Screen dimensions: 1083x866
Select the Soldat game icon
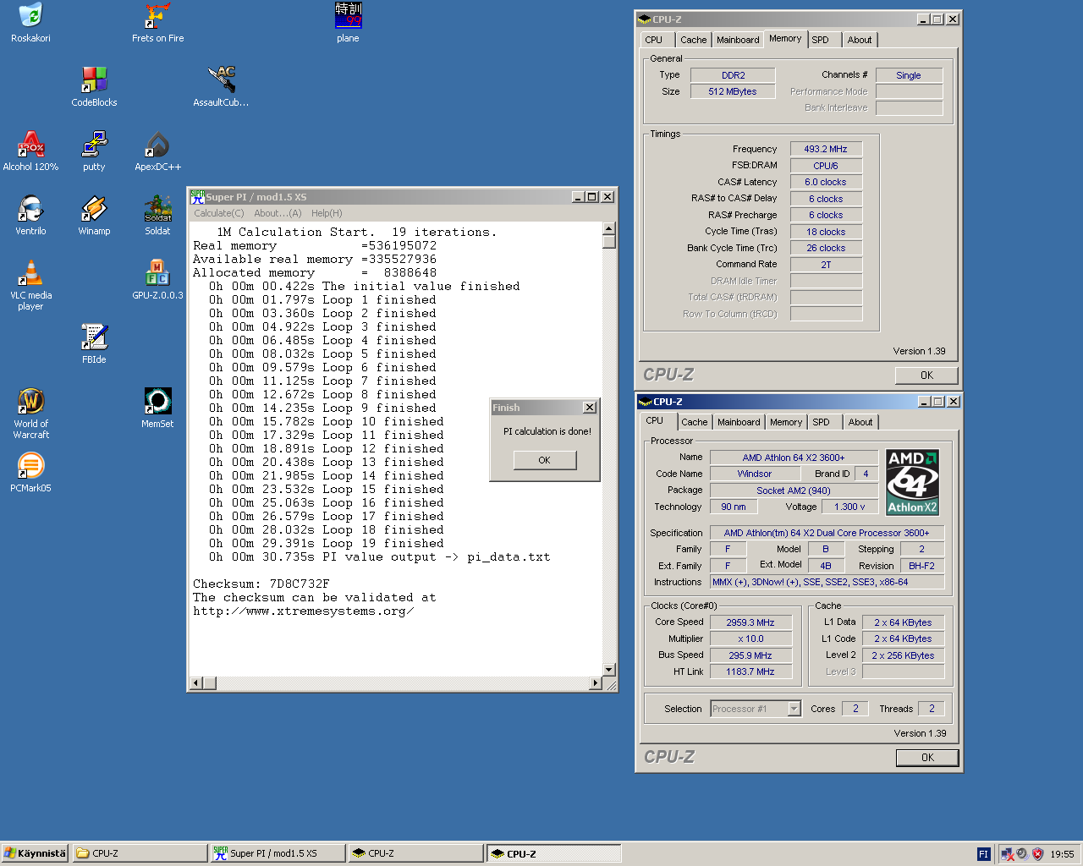157,216
